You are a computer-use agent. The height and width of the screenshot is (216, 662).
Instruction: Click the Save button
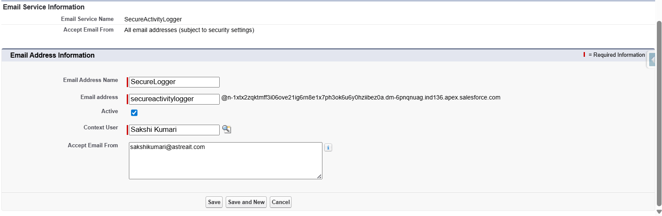click(x=214, y=202)
